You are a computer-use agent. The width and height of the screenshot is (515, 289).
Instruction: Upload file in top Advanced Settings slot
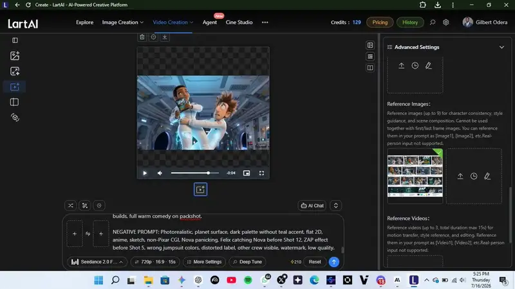(401, 66)
